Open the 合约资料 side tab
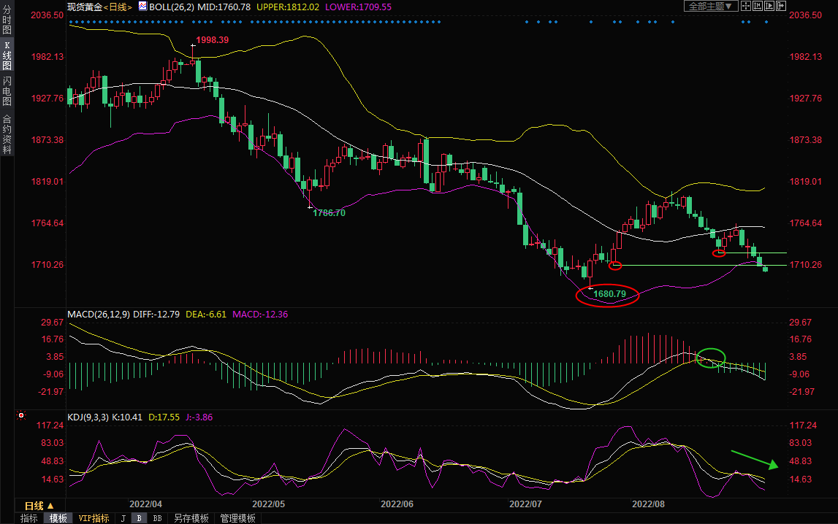Viewport: 838px width, 524px height. (x=7, y=134)
